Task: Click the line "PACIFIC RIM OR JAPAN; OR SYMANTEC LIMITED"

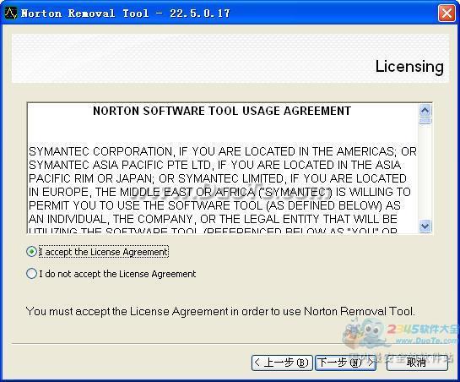Action: (x=218, y=178)
